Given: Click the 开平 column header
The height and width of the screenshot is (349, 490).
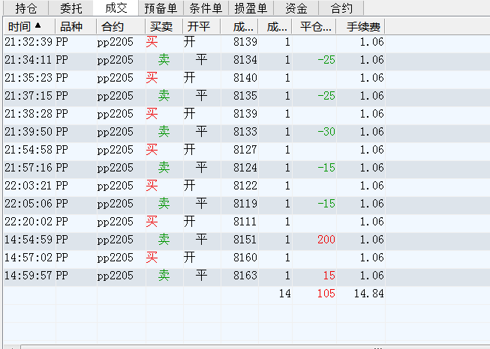Looking at the screenshot, I should [199, 26].
